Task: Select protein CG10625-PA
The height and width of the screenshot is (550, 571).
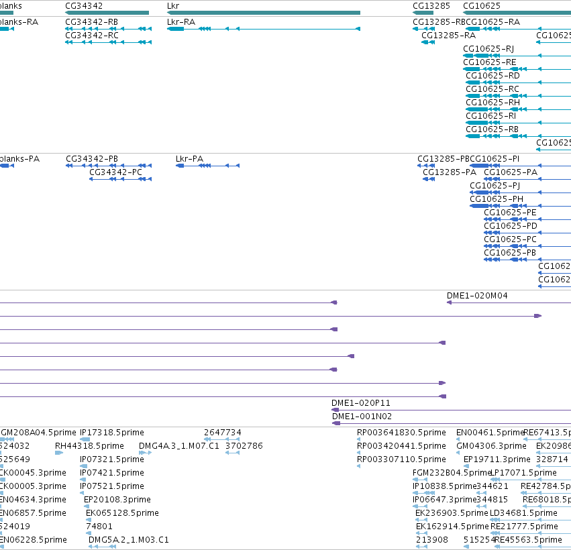Action: [511, 172]
